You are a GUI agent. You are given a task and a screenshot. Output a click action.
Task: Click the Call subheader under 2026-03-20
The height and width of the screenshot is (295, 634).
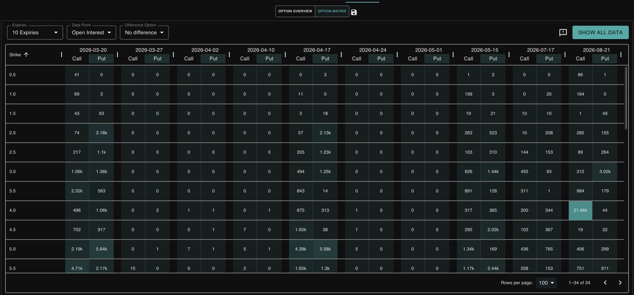click(x=77, y=59)
